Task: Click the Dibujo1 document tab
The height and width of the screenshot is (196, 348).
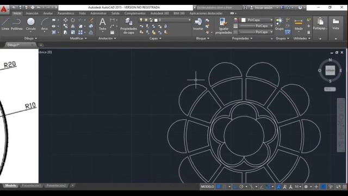Action: [21, 45]
